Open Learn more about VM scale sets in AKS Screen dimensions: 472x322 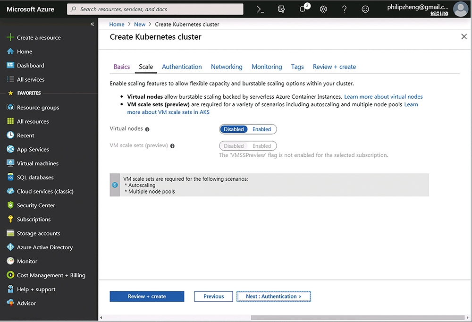[168, 112]
